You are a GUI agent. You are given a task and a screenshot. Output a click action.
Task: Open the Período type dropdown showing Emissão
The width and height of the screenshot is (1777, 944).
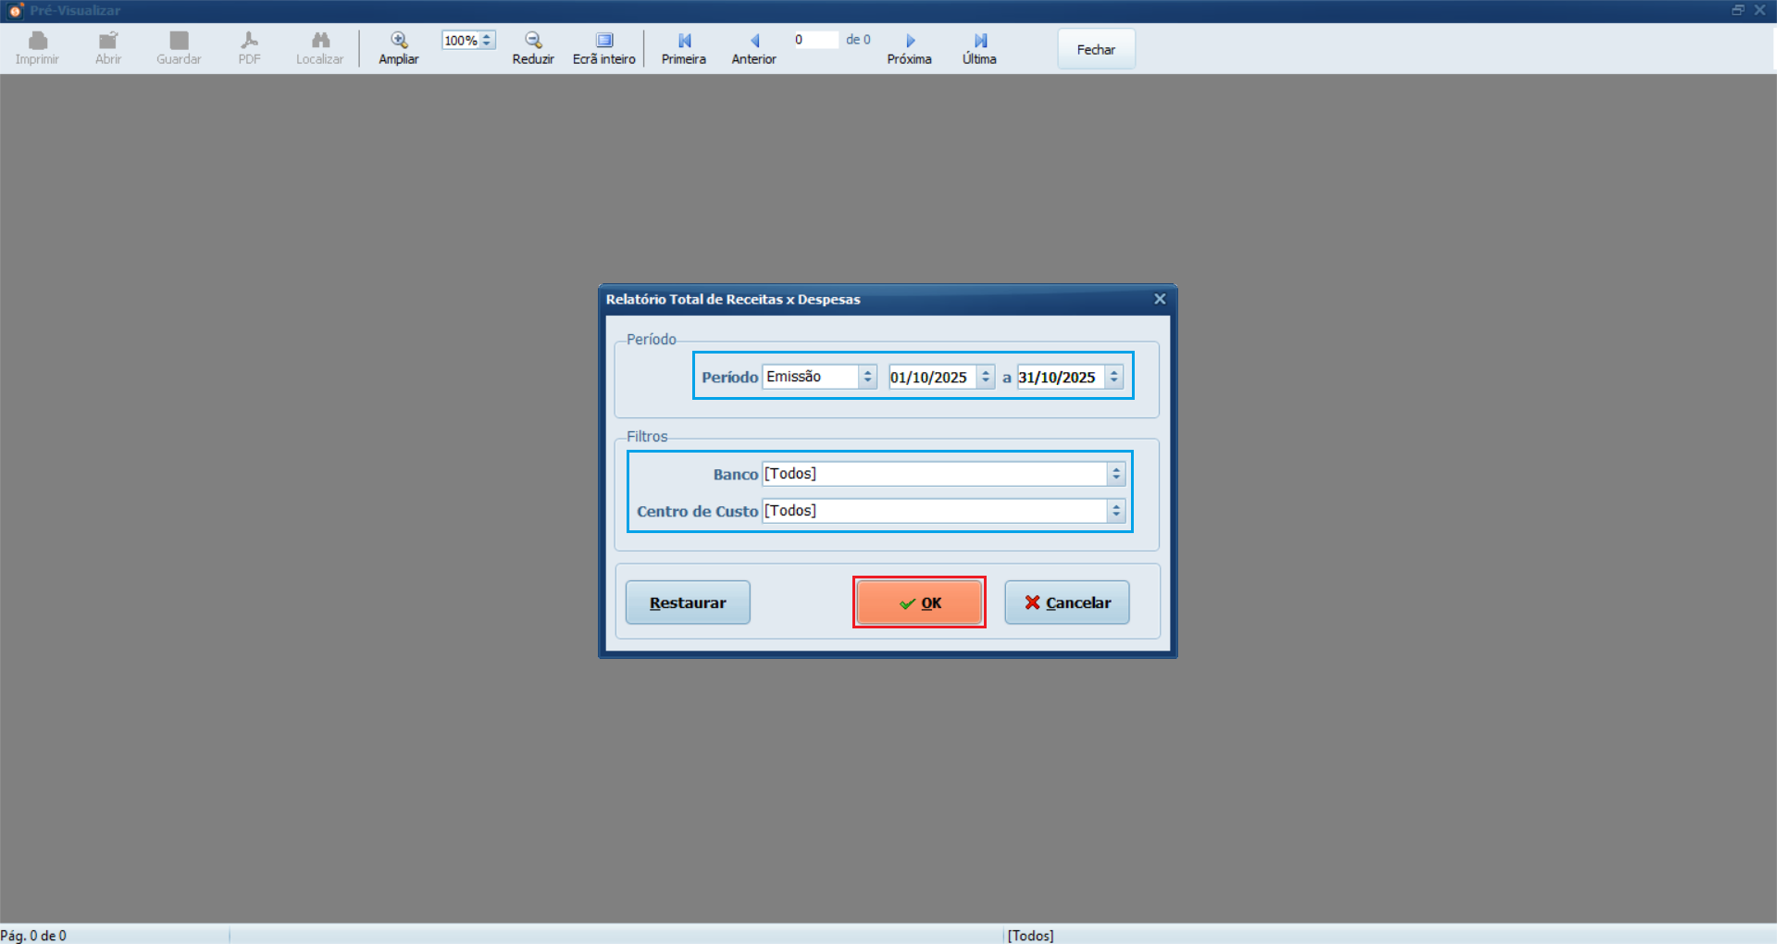point(867,377)
